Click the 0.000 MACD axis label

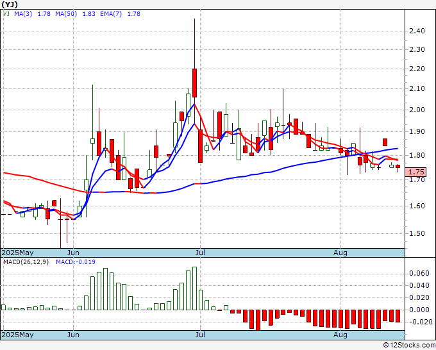pyautogui.click(x=419, y=310)
